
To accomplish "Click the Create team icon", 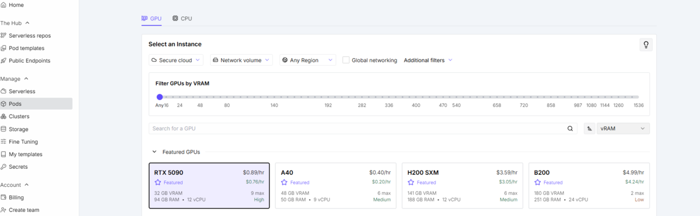I will (3, 210).
